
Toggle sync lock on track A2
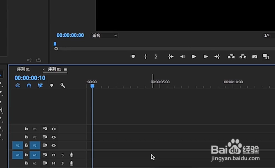(x=45, y=163)
